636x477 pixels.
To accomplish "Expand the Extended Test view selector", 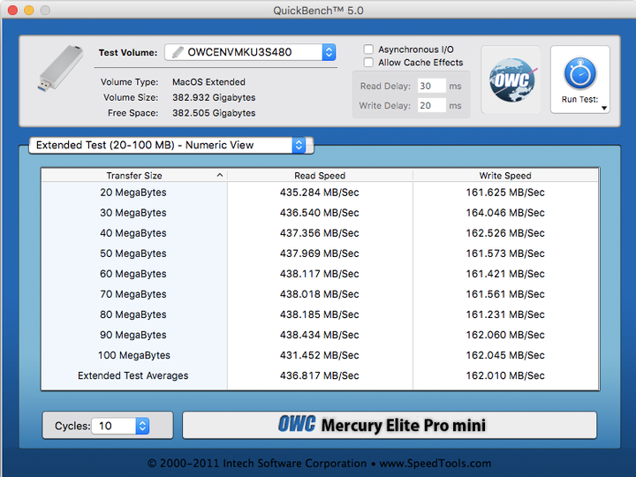I will [x=299, y=145].
